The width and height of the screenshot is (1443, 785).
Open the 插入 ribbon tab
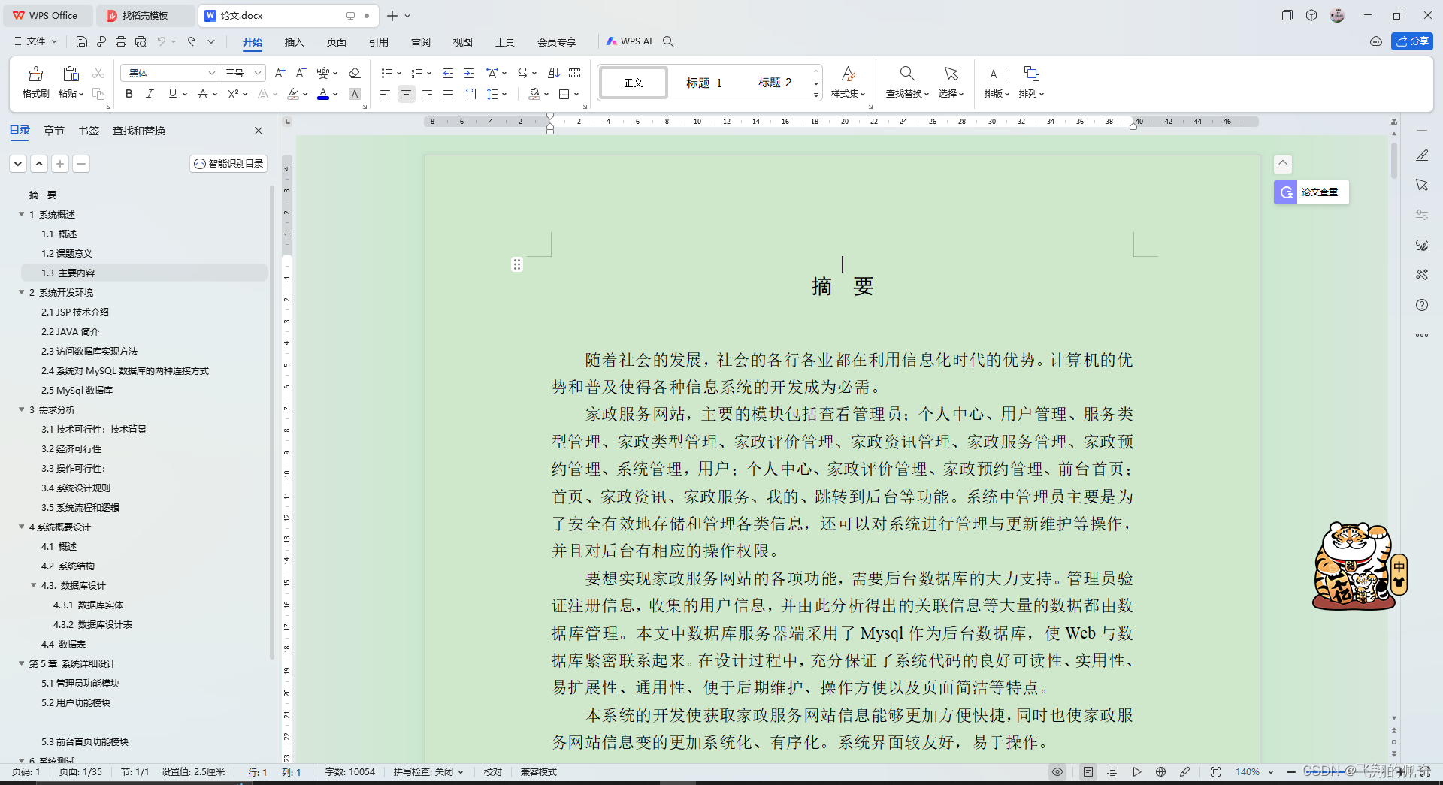click(295, 42)
